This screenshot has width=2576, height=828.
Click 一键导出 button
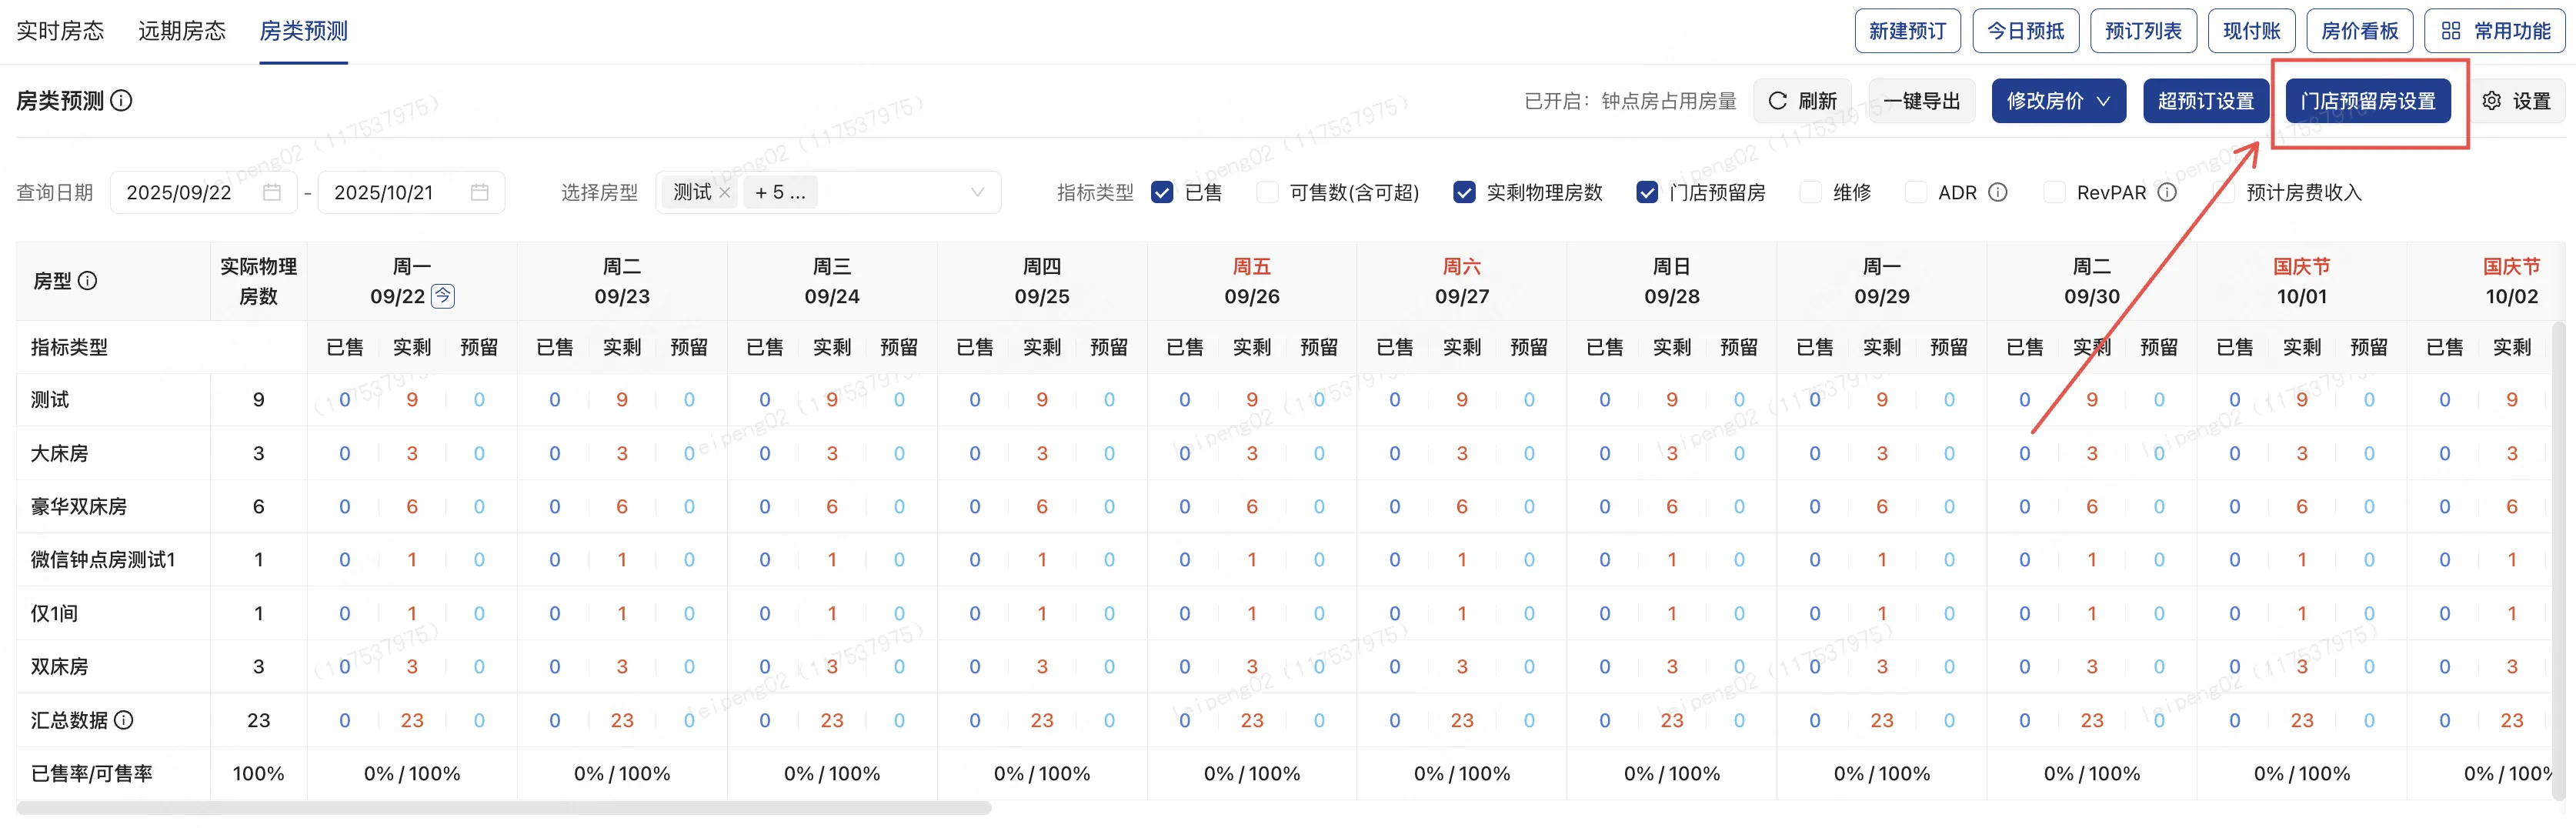click(1921, 101)
